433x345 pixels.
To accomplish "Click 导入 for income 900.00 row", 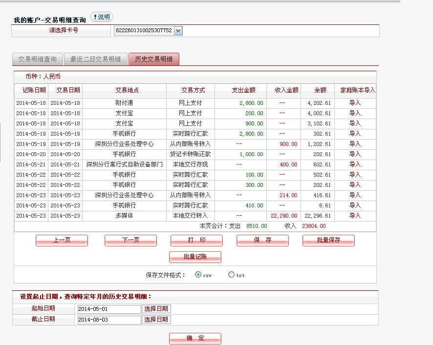I will coord(355,143).
